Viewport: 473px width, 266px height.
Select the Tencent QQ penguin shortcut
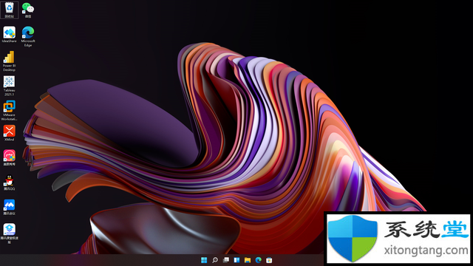coord(10,183)
